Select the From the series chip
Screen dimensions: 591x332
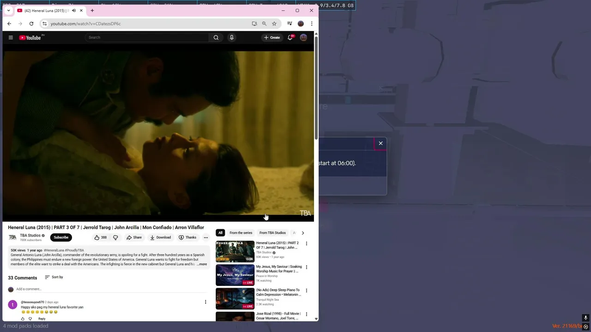pos(241,233)
